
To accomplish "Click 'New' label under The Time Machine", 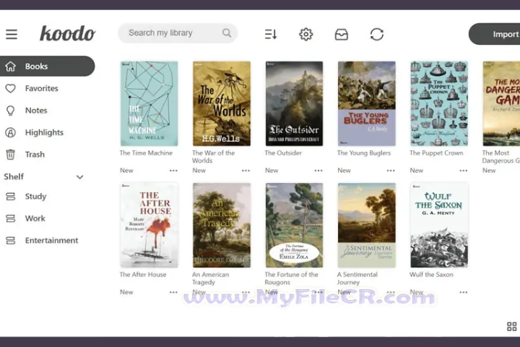I will (x=126, y=171).
